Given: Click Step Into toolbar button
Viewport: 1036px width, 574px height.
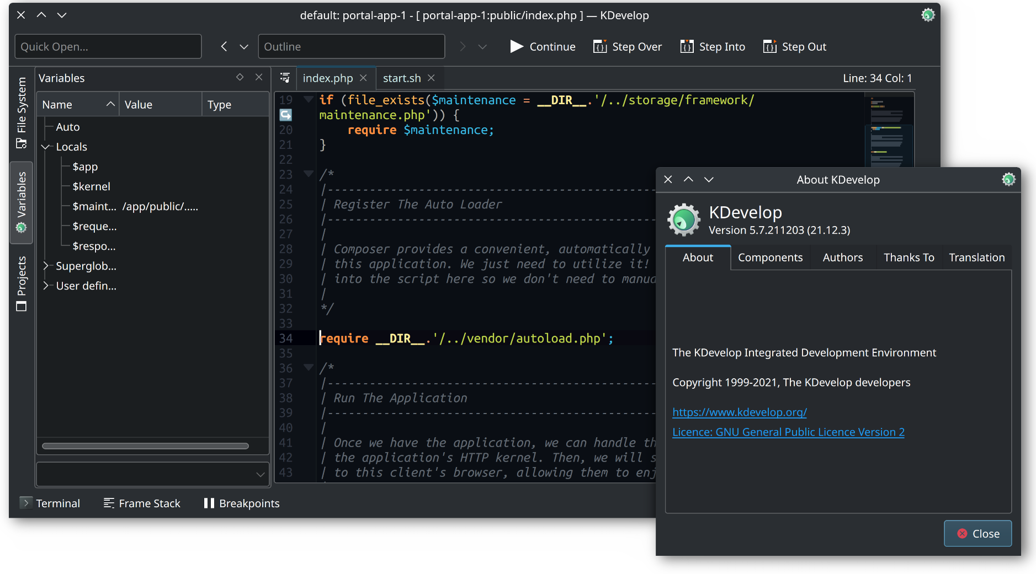Looking at the screenshot, I should pos(713,47).
